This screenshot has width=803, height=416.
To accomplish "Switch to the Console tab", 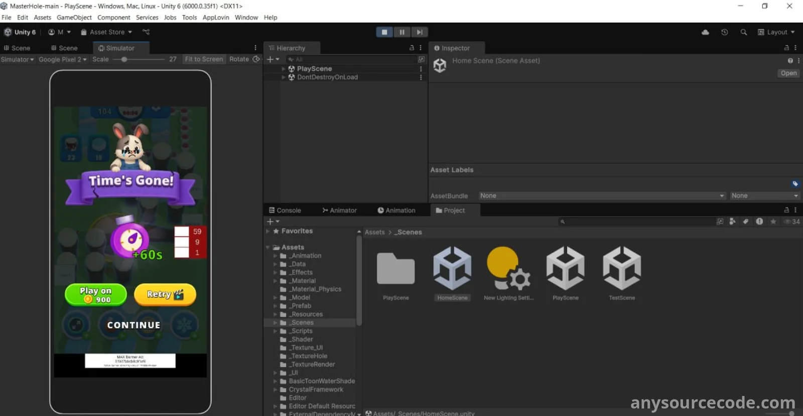I will [x=285, y=211].
